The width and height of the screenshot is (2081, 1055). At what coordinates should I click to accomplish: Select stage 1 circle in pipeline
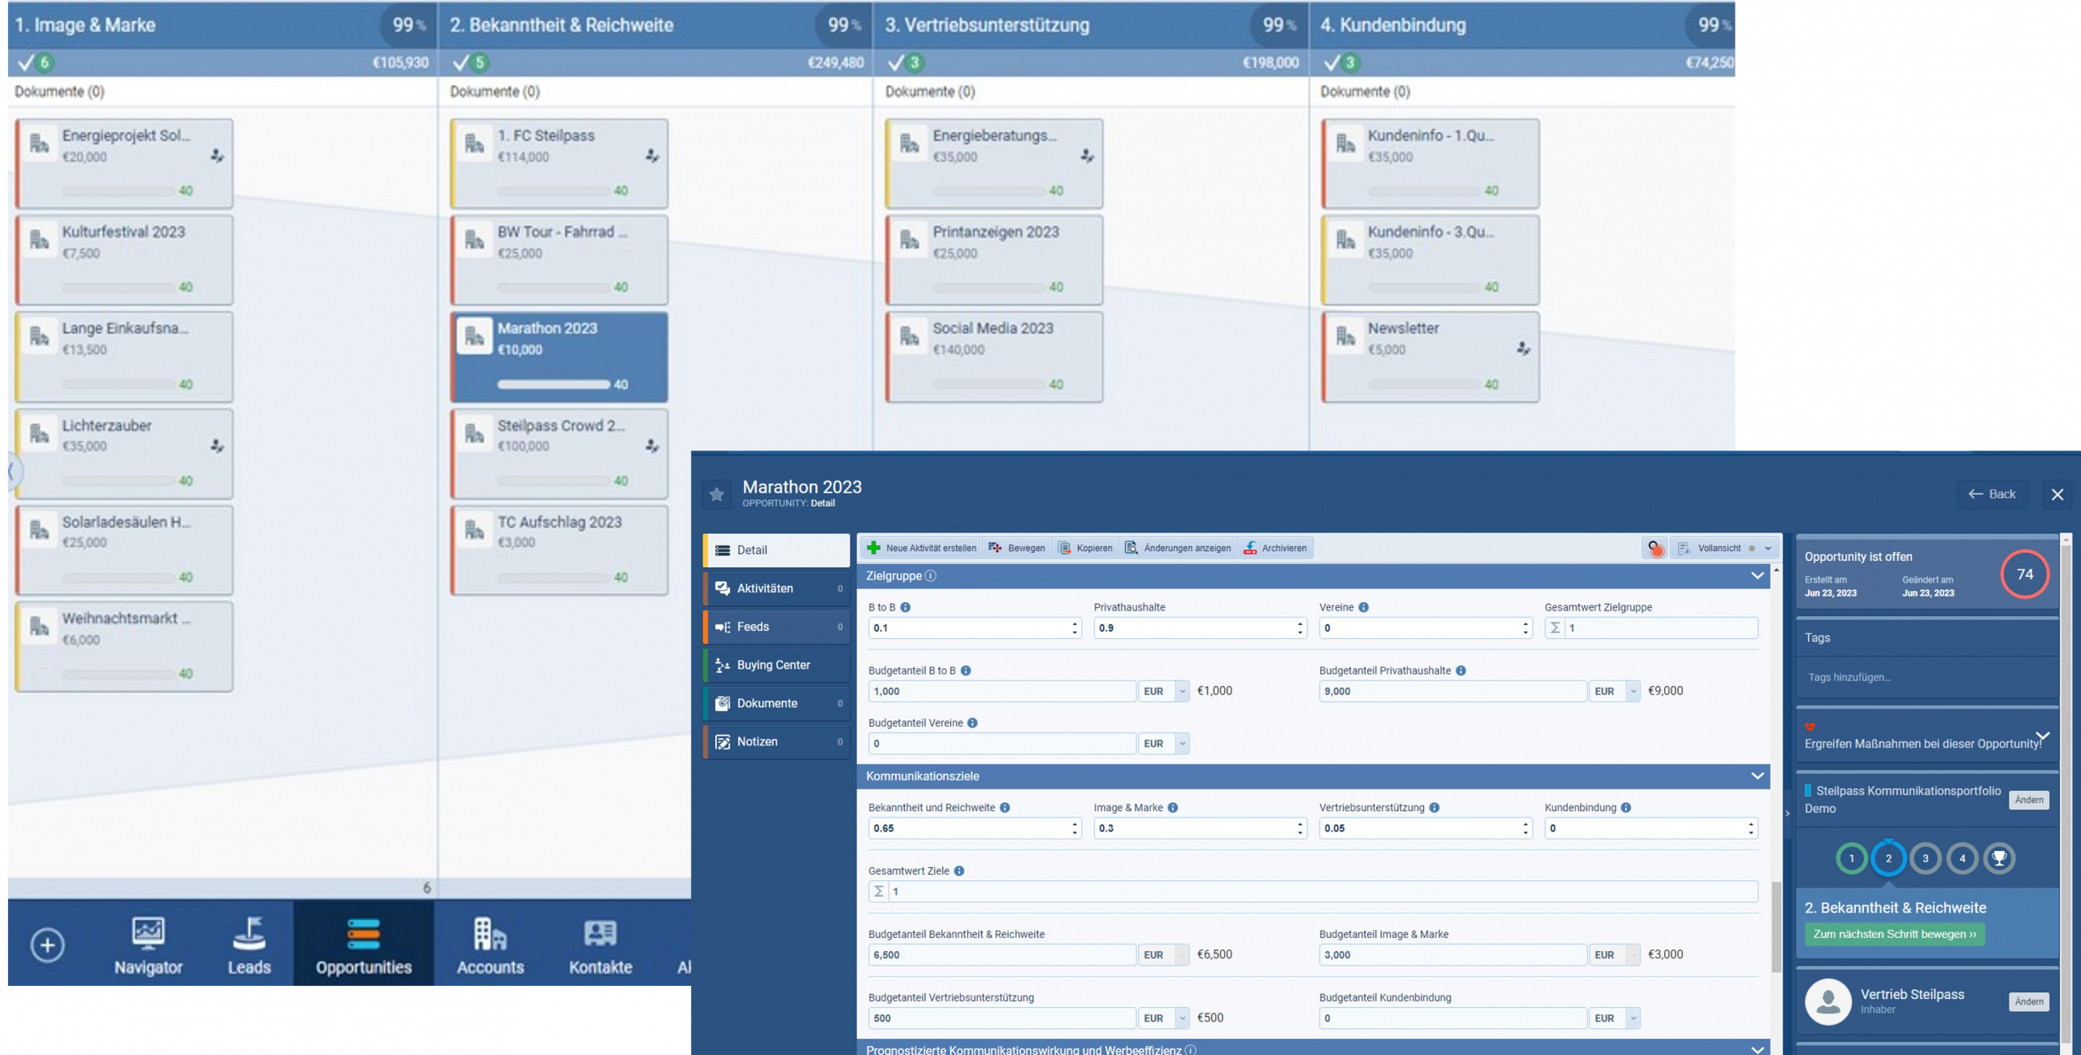(1852, 858)
